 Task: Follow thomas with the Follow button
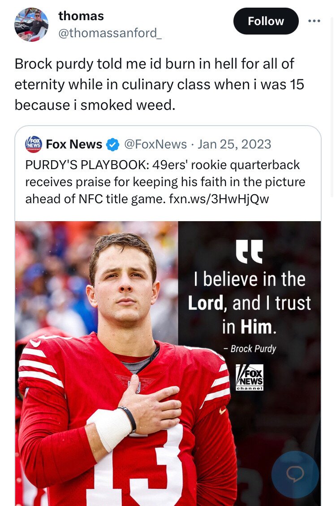tap(266, 21)
